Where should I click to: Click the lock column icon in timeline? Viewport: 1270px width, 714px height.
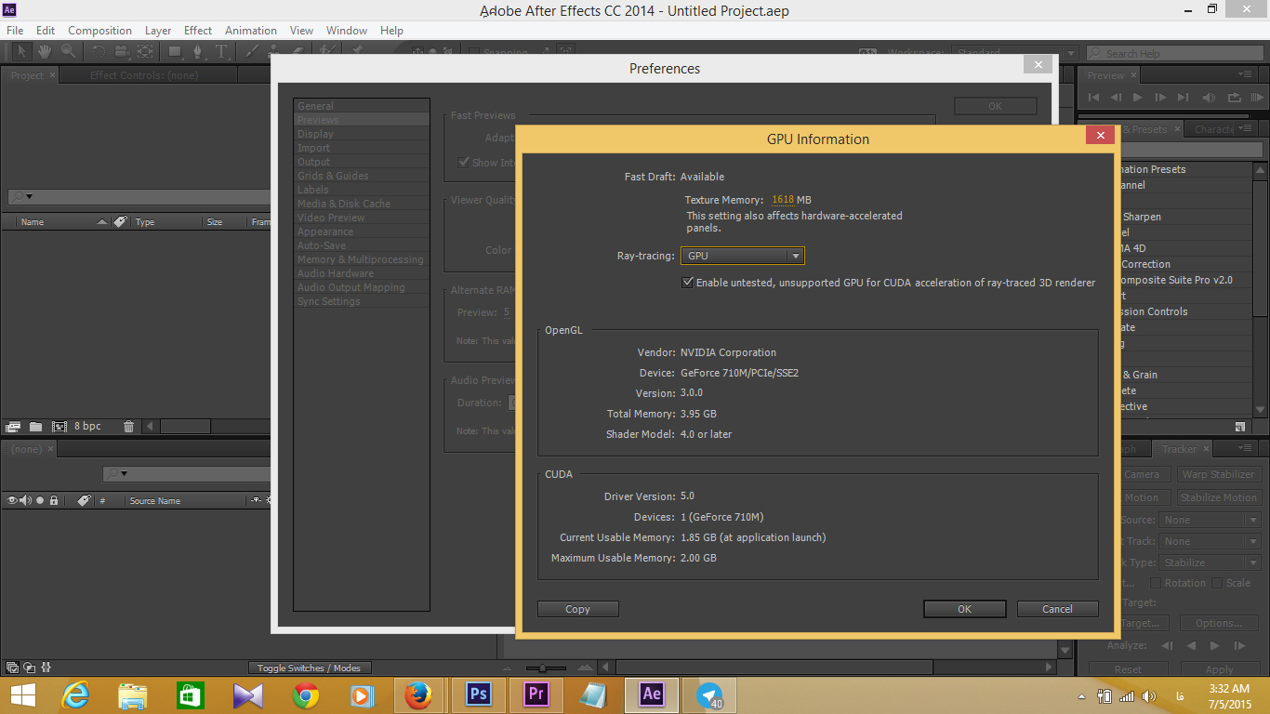click(x=54, y=500)
